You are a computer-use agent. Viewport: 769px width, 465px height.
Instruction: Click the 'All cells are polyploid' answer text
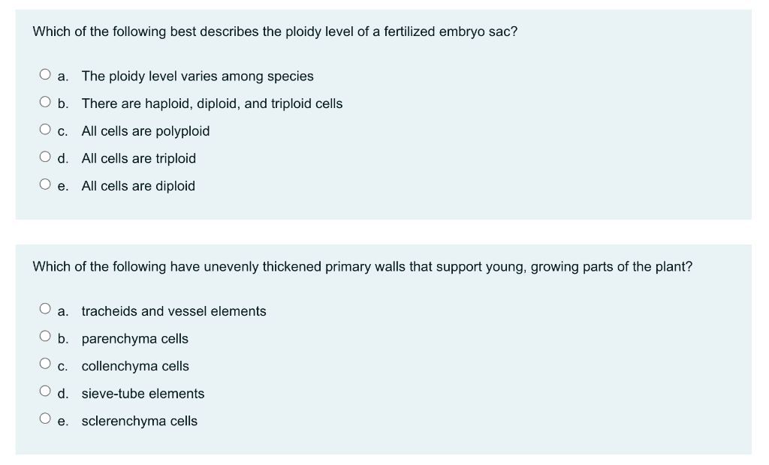point(145,131)
